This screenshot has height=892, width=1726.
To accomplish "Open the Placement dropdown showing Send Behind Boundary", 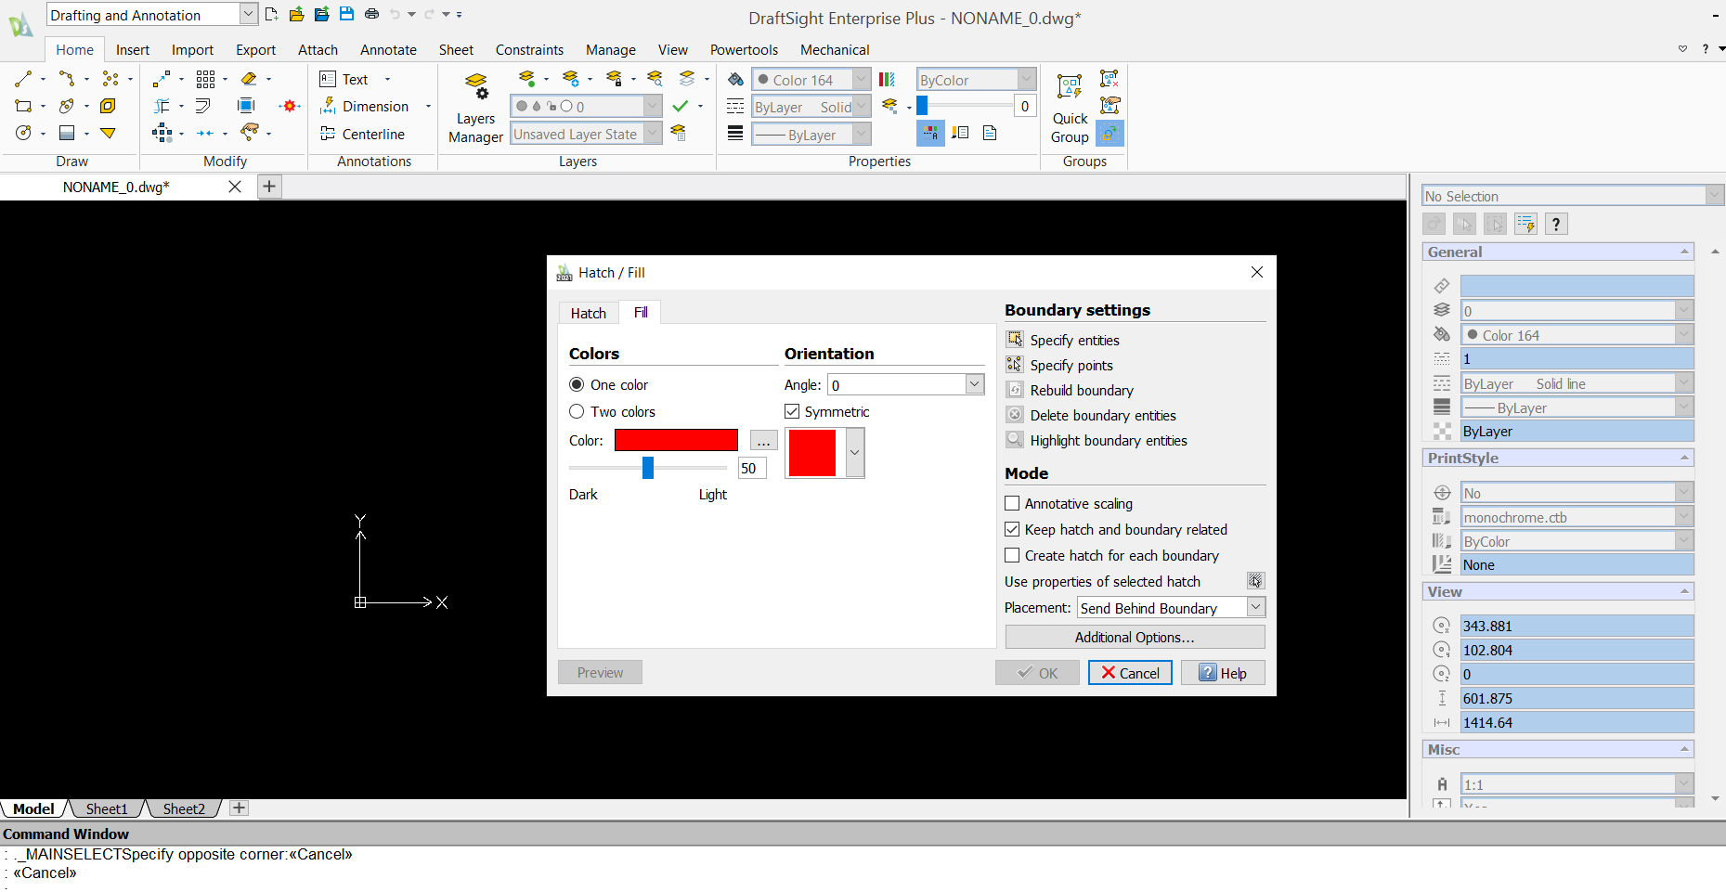I will 1255,607.
